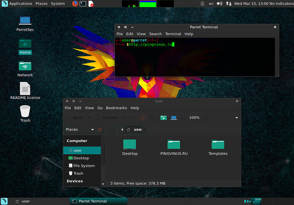Switch to Parrot Terminal in bottom taskbar

tap(98, 201)
